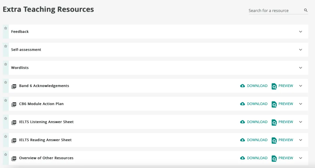Screen dimensions: 315x168
Task: Click PDF icon beside CB6 Module Action Plan
Action: tap(14, 105)
